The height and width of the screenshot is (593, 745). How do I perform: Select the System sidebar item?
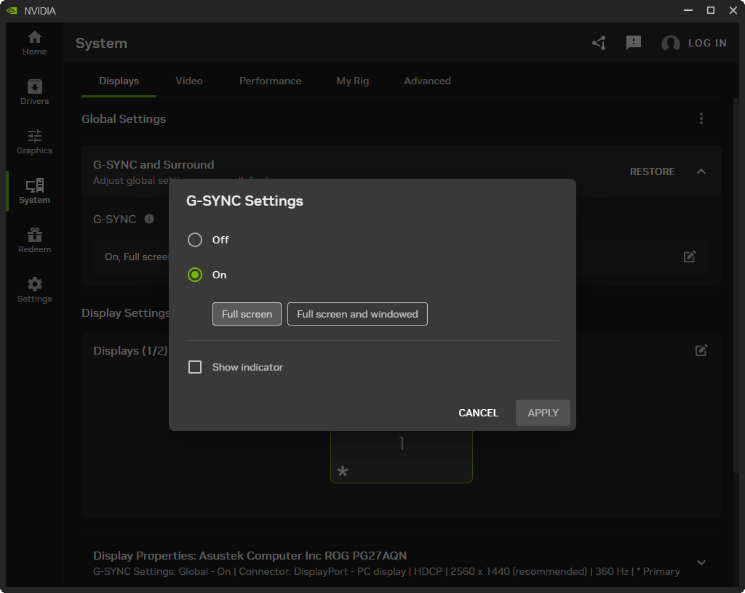point(34,191)
